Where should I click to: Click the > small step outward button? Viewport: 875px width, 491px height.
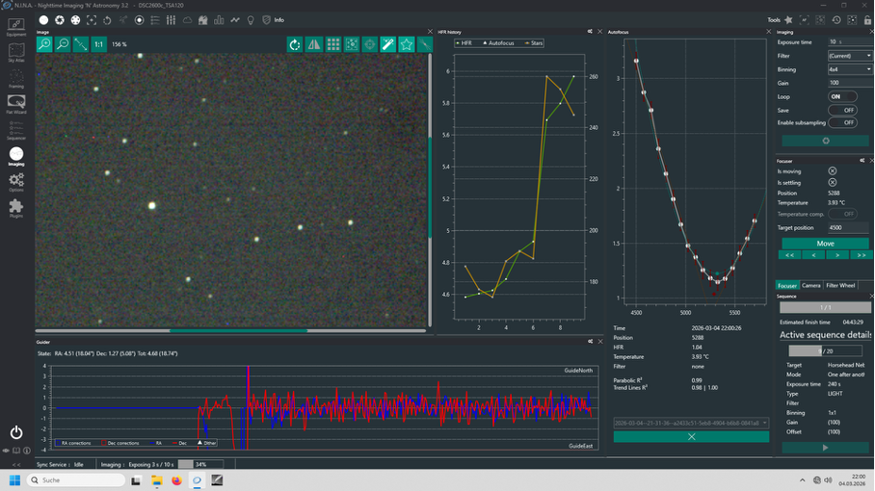pyautogui.click(x=837, y=255)
